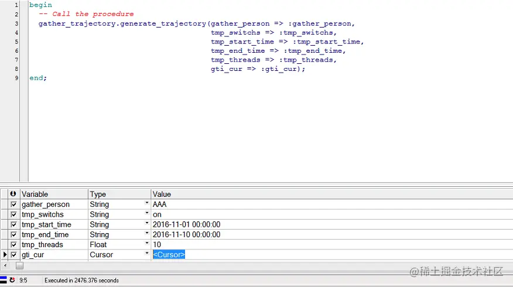The height and width of the screenshot is (287, 513).
Task: Click the horizontal scrollbar thumb under the variable grid
Action: point(20,266)
